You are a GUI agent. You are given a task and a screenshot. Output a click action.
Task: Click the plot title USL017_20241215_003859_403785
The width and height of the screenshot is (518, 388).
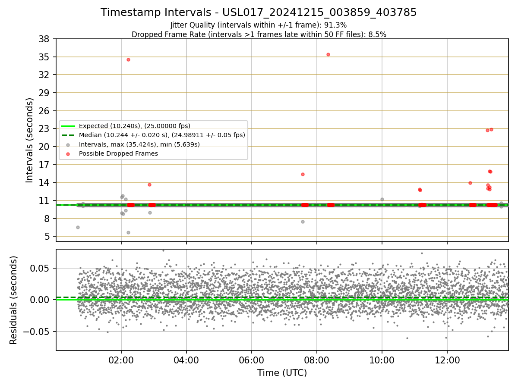(259, 13)
